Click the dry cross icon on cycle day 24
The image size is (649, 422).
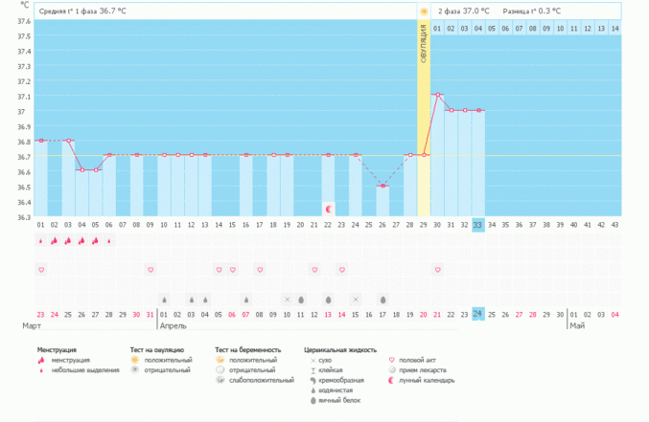pyautogui.click(x=356, y=299)
